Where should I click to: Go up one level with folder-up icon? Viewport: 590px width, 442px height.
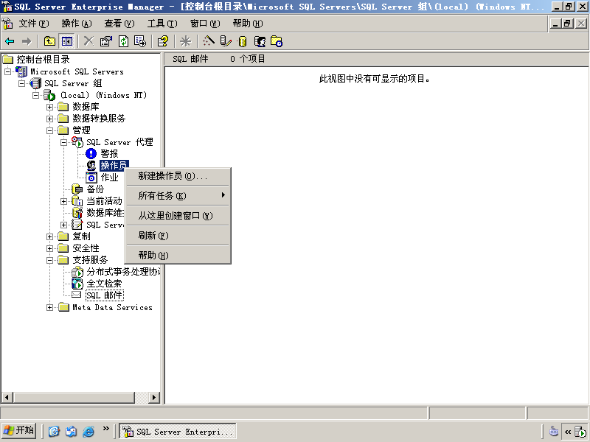(49, 41)
